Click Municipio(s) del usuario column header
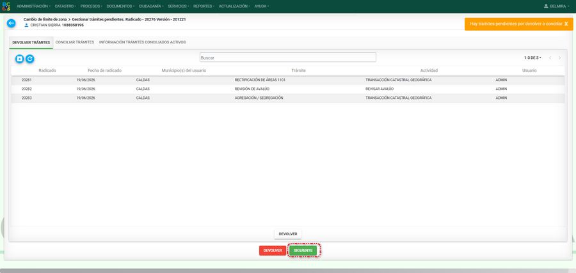 [x=184, y=70]
